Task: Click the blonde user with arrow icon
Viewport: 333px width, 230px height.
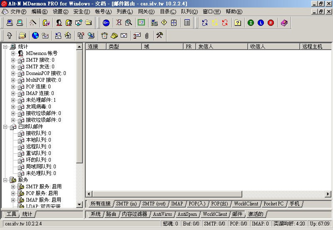Action: (46, 22)
